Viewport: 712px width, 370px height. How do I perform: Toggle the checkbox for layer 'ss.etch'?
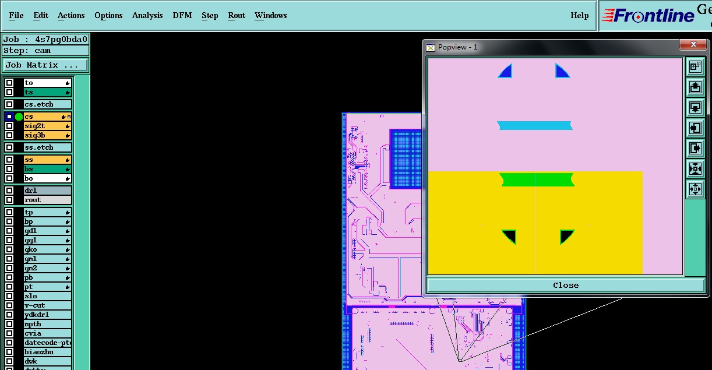[9, 147]
